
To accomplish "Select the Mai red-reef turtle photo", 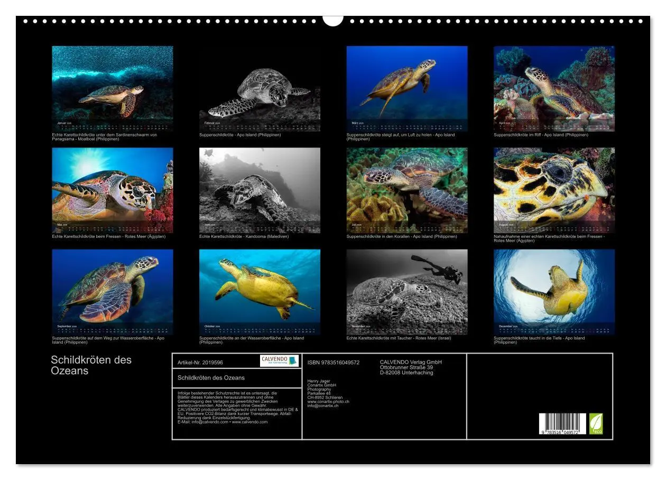I will [113, 190].
